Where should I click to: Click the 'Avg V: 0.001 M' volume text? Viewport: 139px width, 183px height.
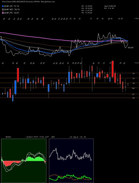pos(110,6)
